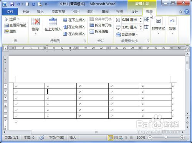Click the New document icon in quick access toolbar
The image size is (192, 143).
point(27,4)
